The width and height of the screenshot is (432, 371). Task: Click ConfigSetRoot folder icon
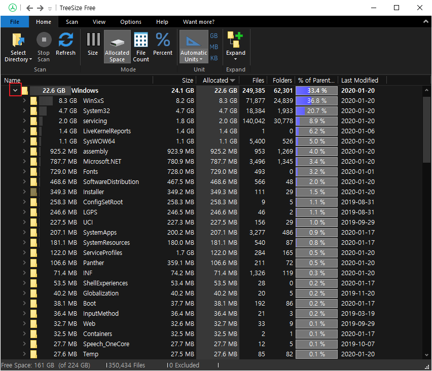33,202
